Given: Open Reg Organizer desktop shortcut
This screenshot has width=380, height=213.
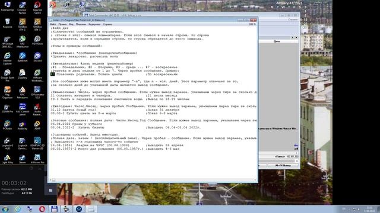Looking at the screenshot, I should pos(7,92).
